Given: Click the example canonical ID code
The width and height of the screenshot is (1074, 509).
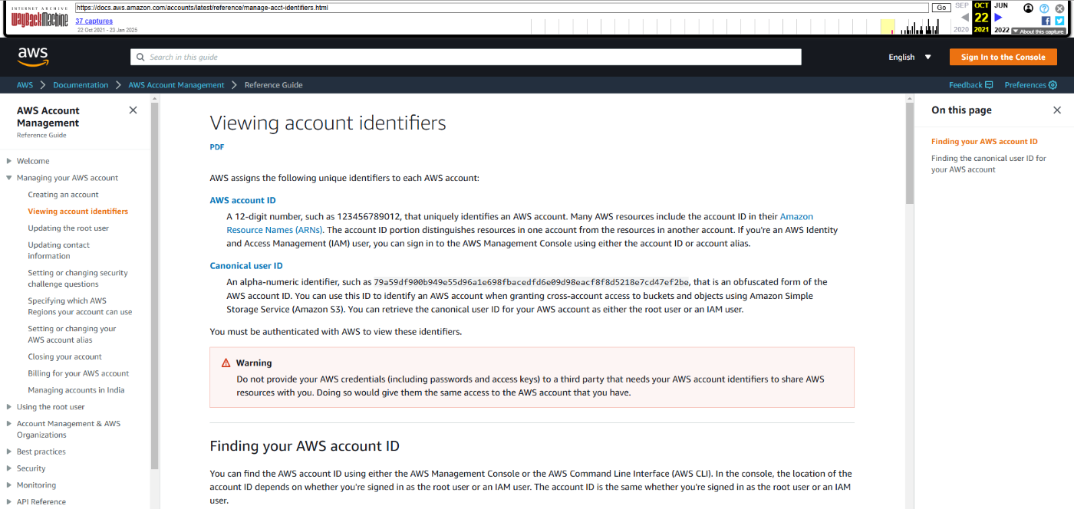Looking at the screenshot, I should 531,282.
